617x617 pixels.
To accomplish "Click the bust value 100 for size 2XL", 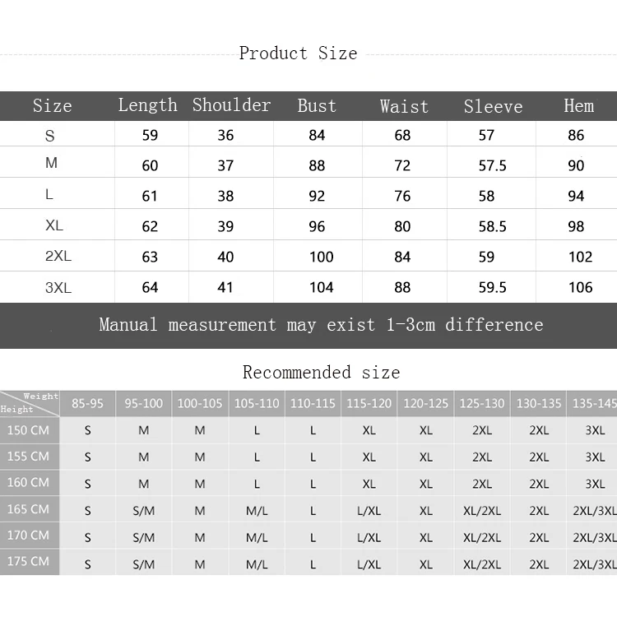I will pyautogui.click(x=321, y=257).
